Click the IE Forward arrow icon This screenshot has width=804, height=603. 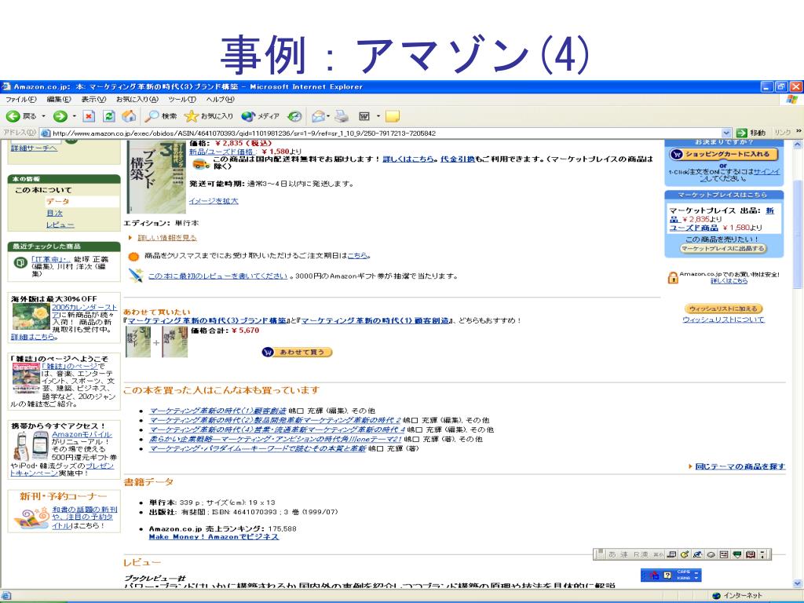tap(60, 116)
